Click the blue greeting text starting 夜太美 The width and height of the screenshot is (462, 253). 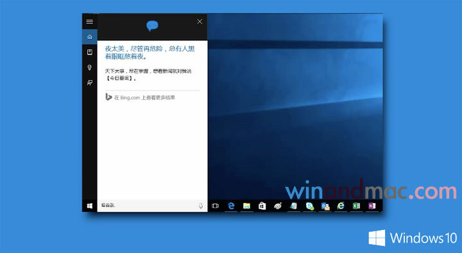[x=150, y=53]
